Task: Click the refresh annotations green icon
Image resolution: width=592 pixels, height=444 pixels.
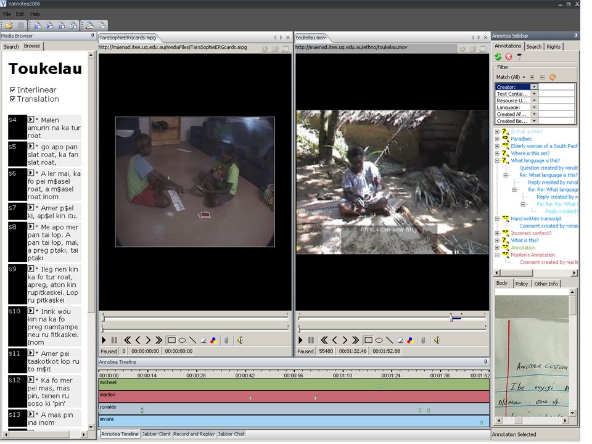Action: (x=498, y=57)
